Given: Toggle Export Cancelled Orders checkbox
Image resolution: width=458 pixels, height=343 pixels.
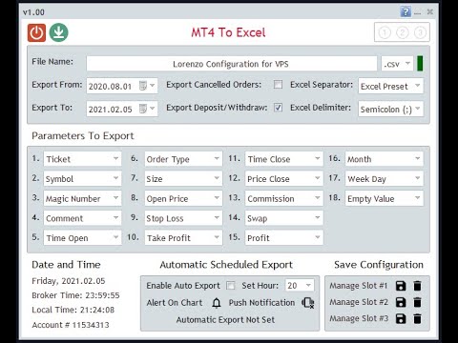Looking at the screenshot, I should point(278,85).
